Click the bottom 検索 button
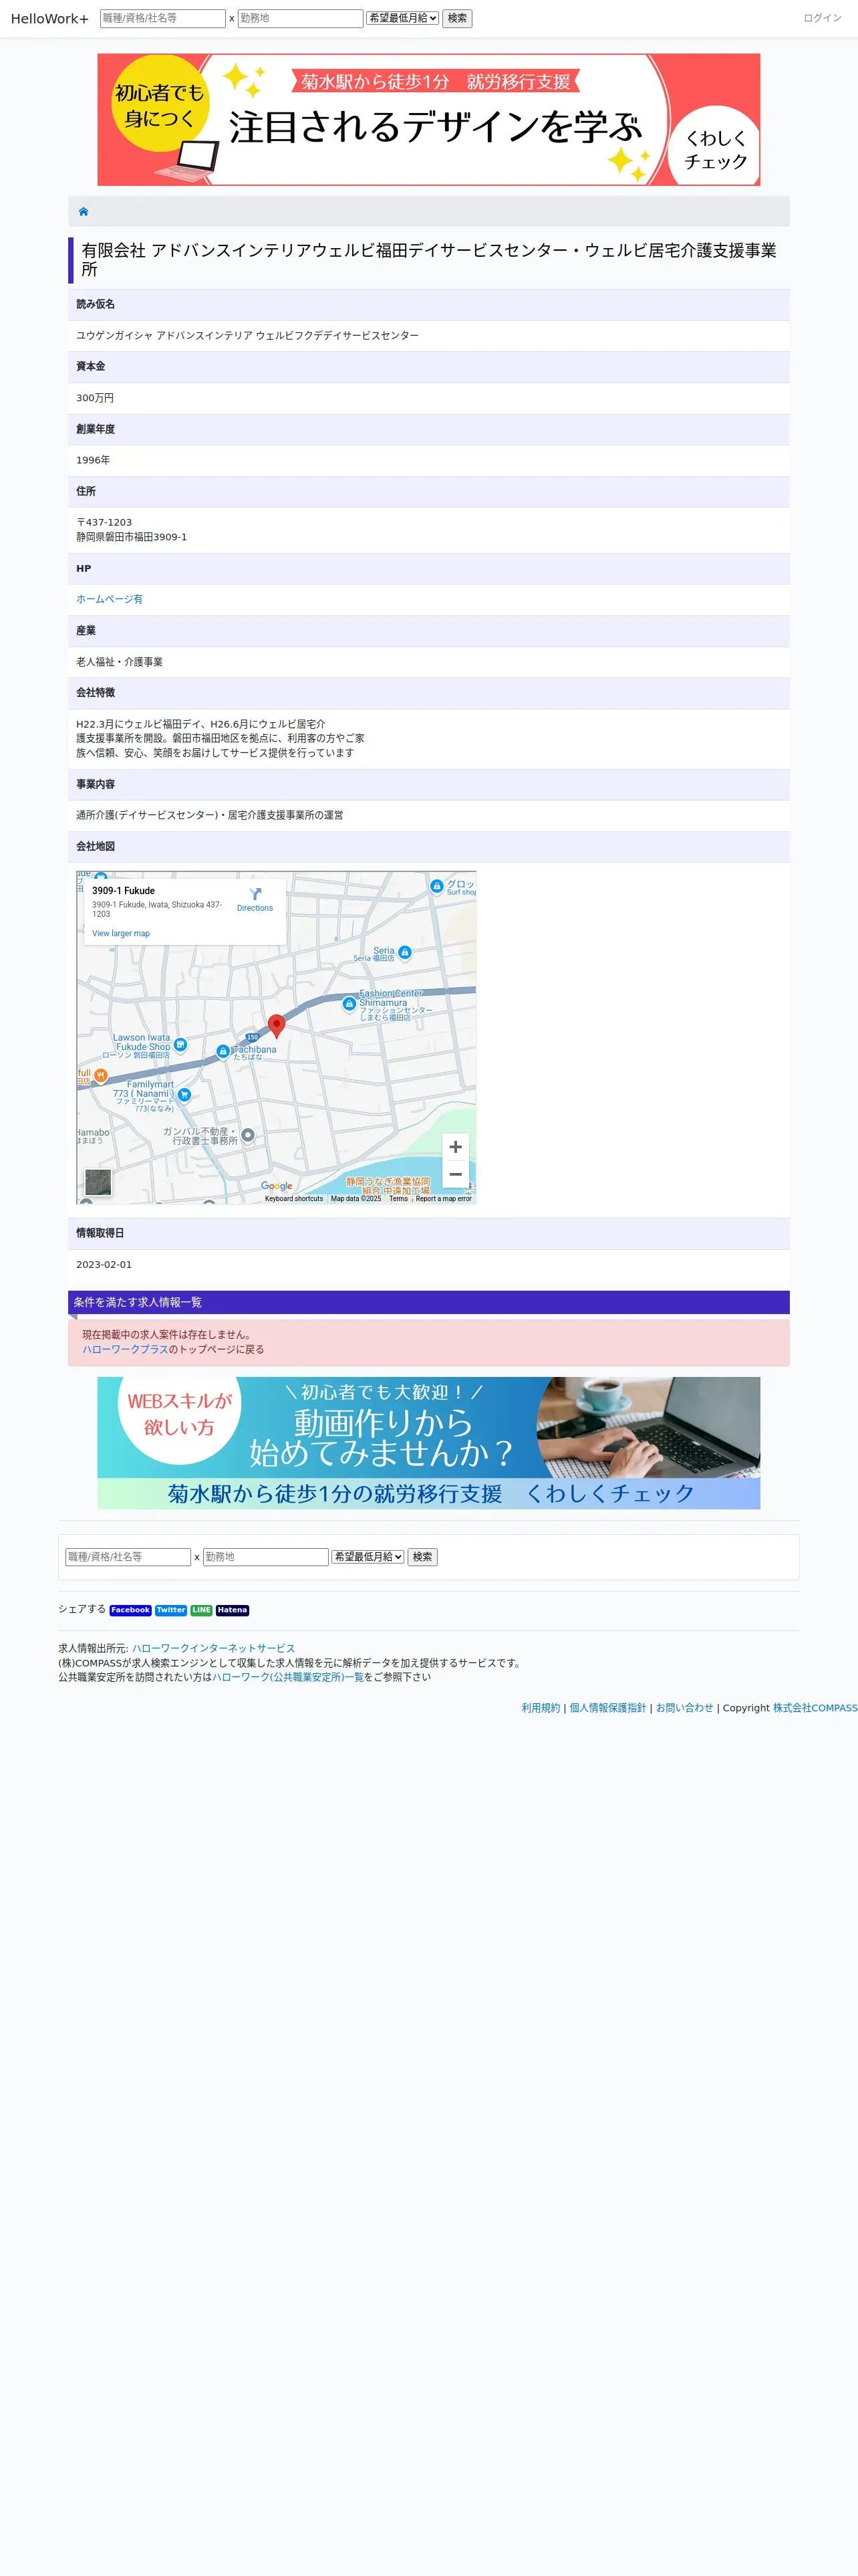Viewport: 858px width, 2576px height. [422, 1556]
